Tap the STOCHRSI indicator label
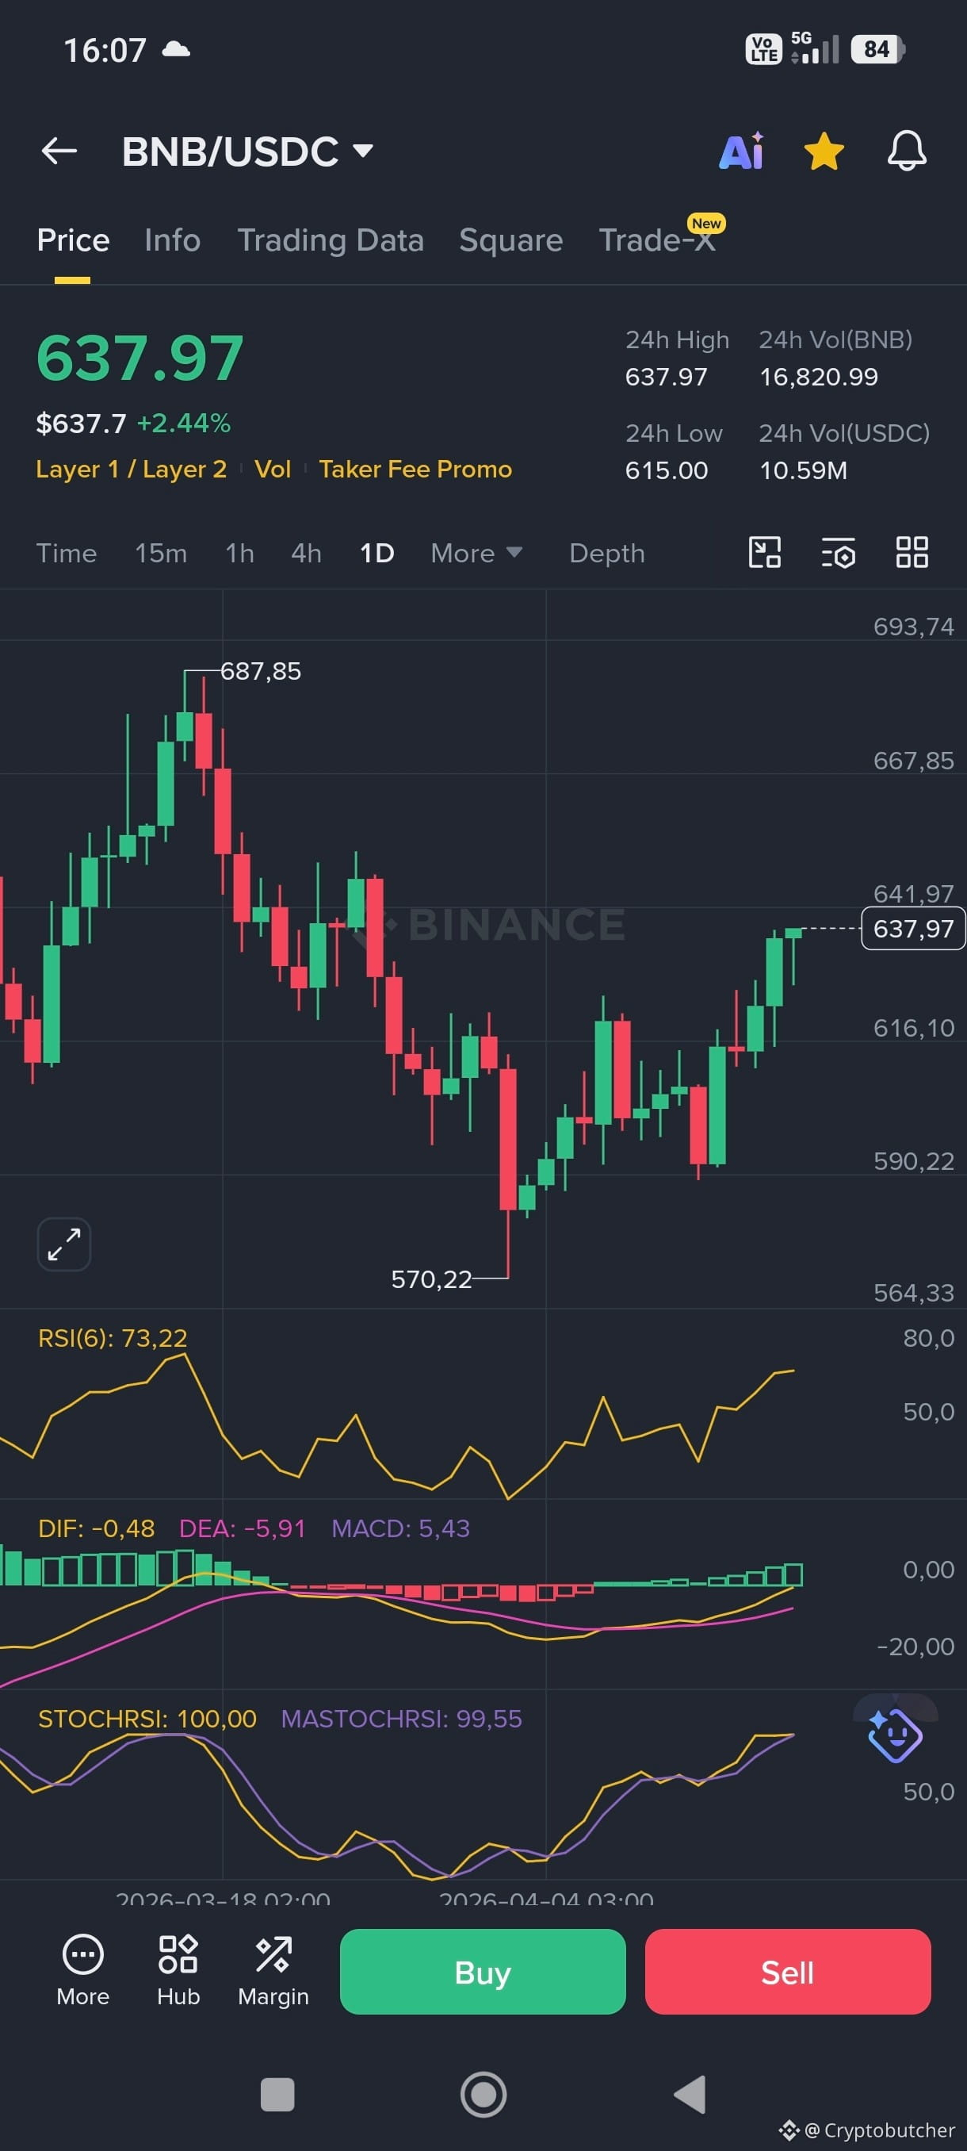This screenshot has width=967, height=2151. [x=147, y=1719]
